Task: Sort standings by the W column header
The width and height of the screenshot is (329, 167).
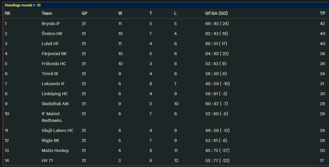Action: pos(120,13)
